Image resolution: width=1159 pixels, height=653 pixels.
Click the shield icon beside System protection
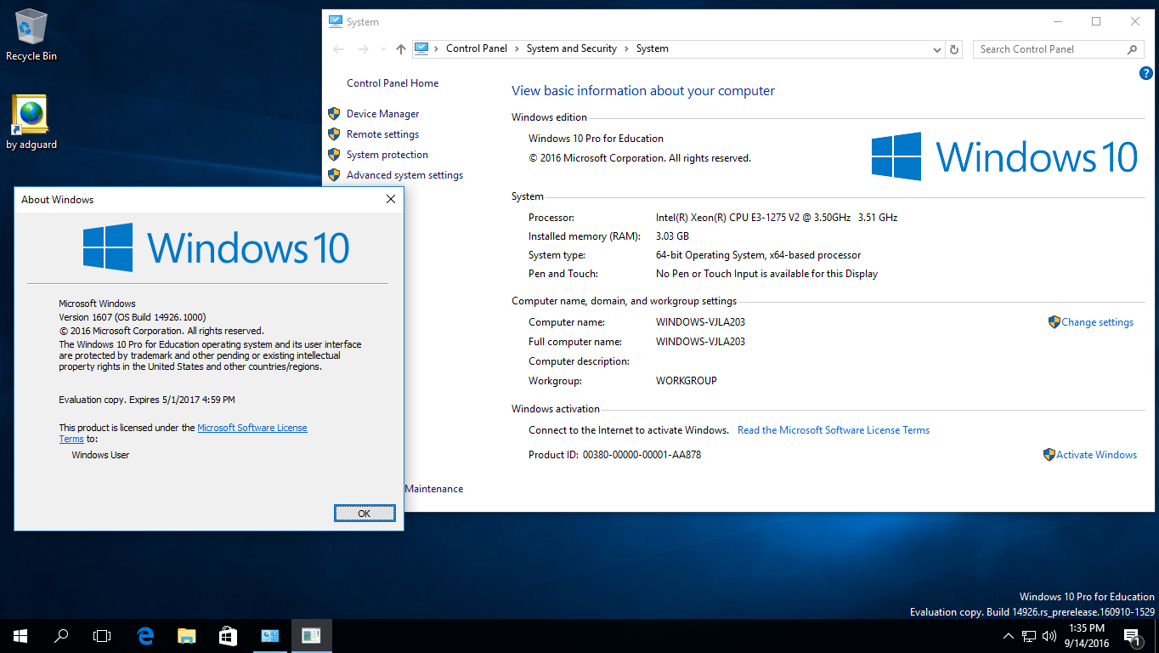[334, 154]
